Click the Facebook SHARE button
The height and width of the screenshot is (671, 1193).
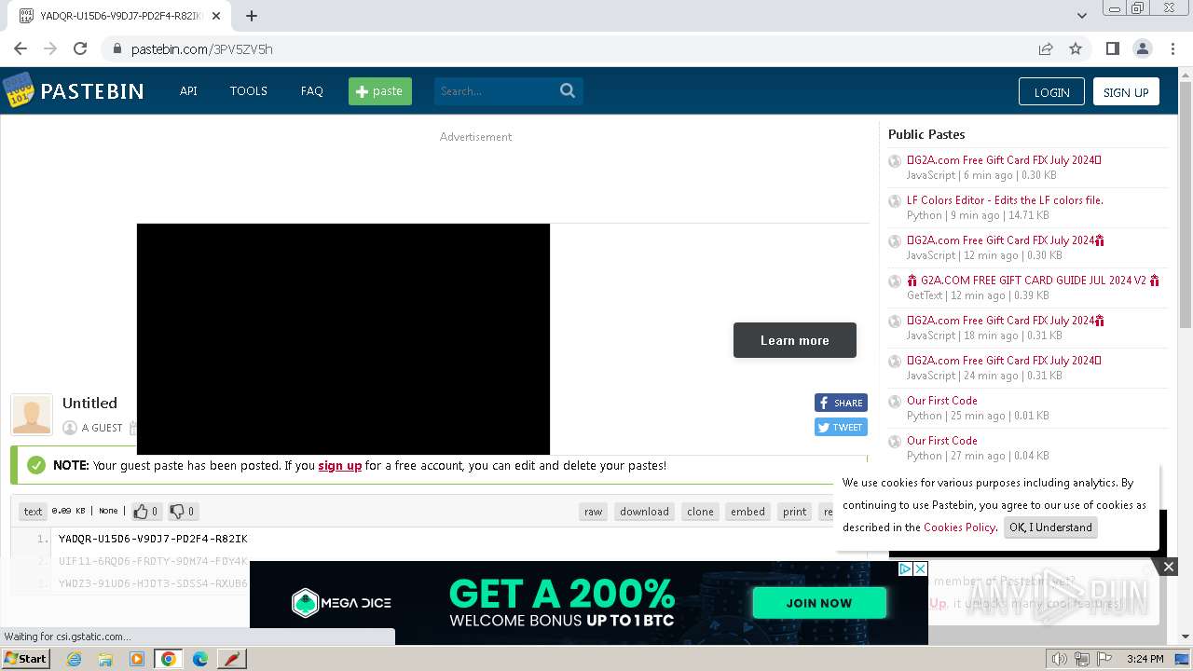(841, 403)
